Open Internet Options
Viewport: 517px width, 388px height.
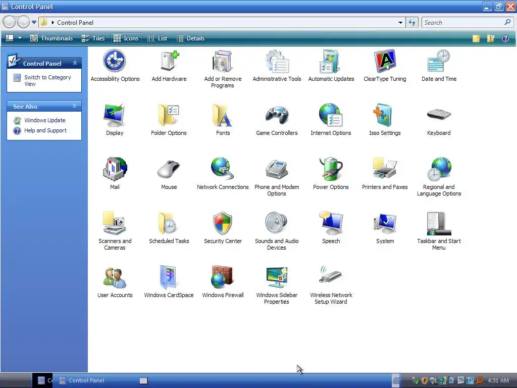pyautogui.click(x=331, y=119)
